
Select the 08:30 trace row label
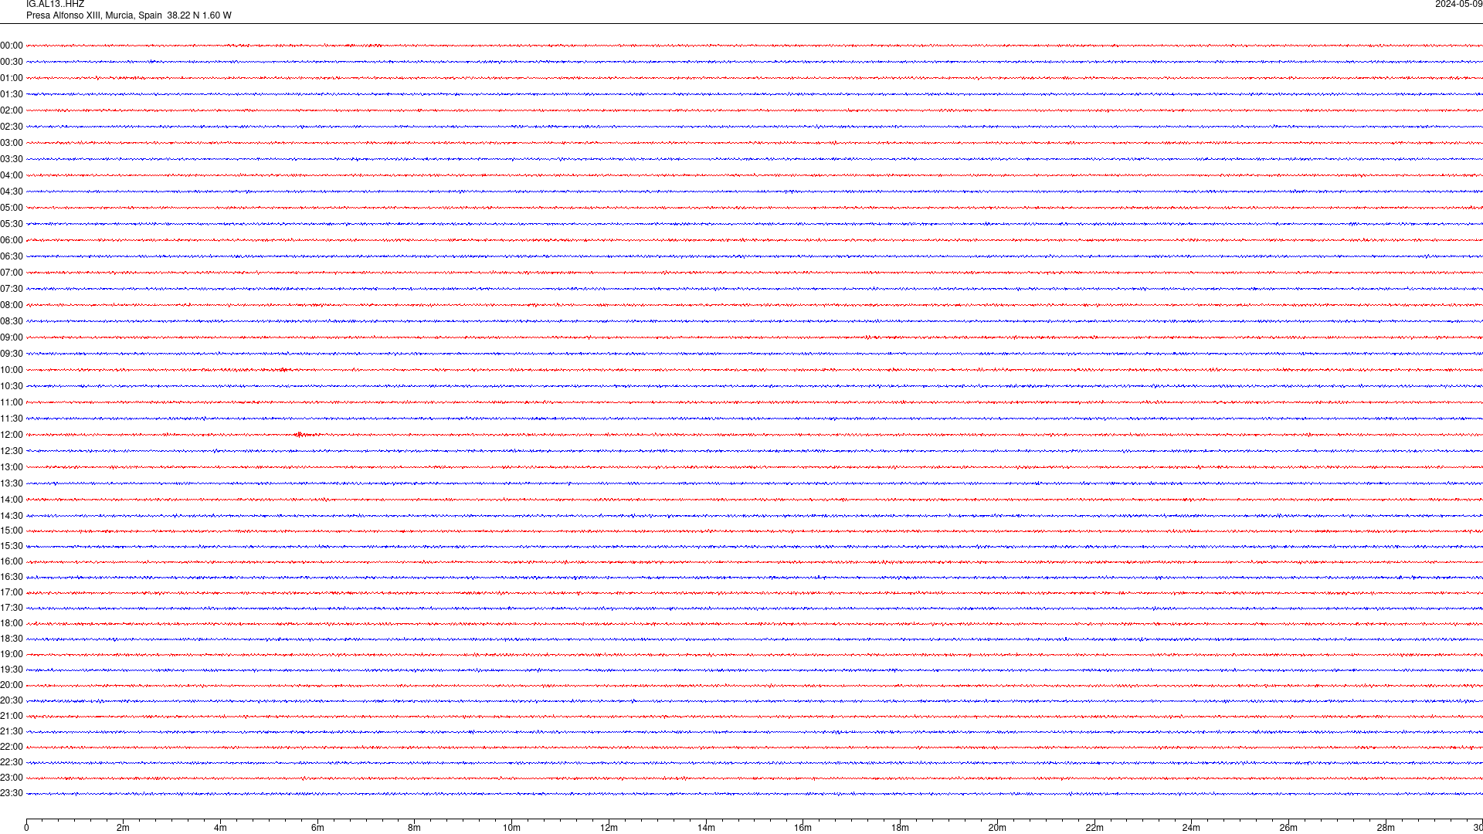(12, 321)
